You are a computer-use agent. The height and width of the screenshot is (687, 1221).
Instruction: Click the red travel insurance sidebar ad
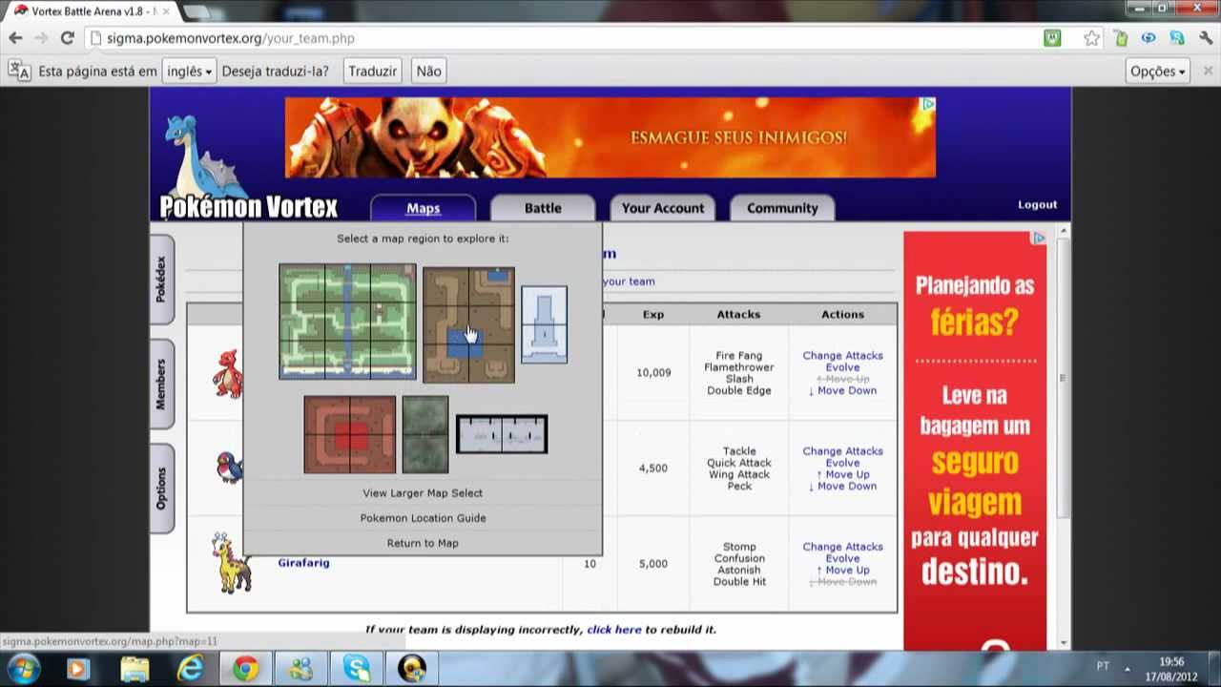tap(975, 441)
